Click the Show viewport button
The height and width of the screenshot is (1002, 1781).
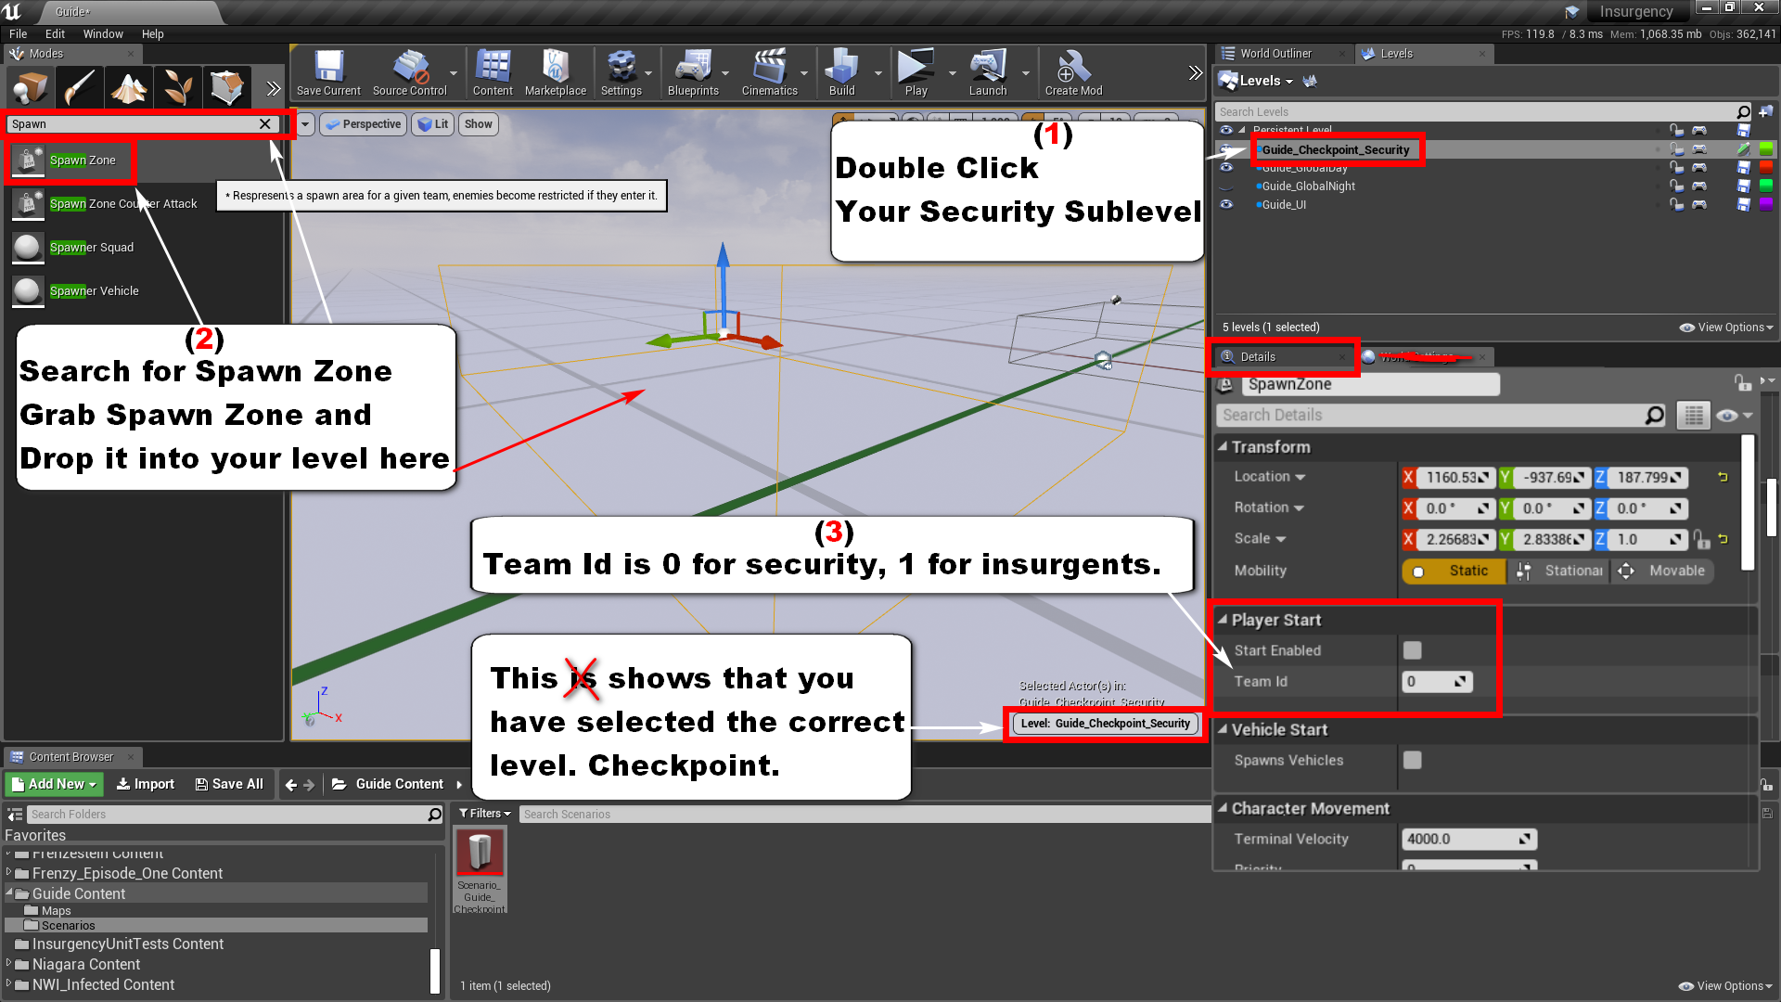[x=479, y=124]
